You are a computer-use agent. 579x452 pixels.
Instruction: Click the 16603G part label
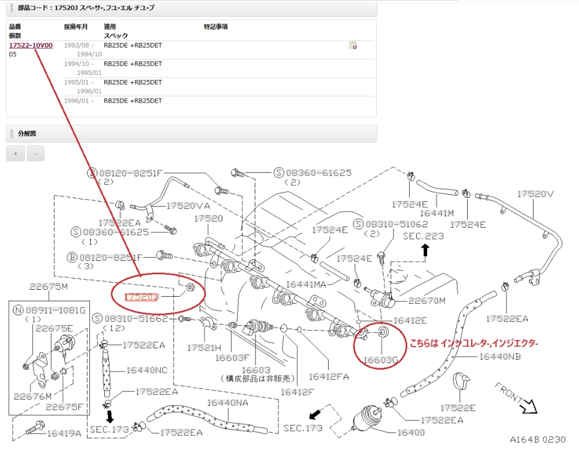(380, 360)
